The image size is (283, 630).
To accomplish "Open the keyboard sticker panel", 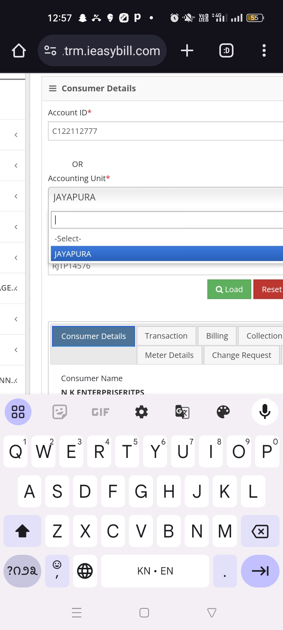I will tap(60, 412).
